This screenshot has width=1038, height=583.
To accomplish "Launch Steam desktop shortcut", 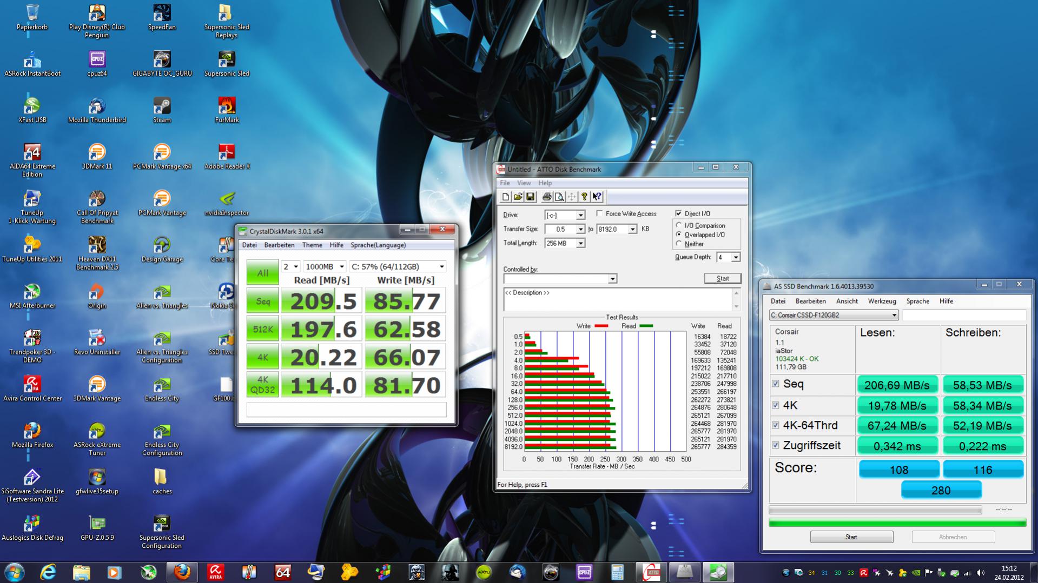I will click(162, 110).
